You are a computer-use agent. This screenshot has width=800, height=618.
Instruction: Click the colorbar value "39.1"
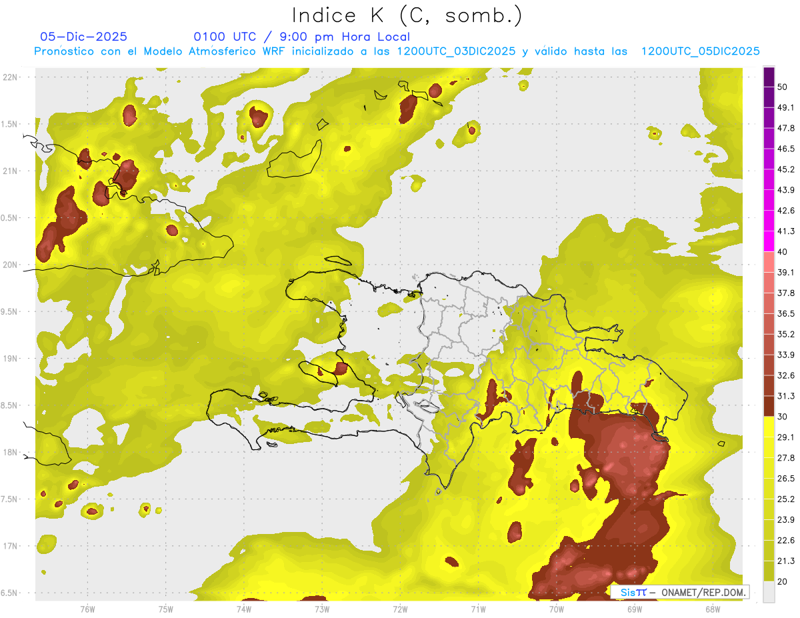[787, 273]
